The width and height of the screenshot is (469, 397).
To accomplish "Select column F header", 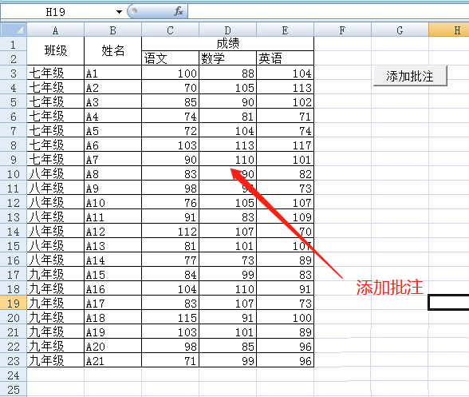I will 342,30.
